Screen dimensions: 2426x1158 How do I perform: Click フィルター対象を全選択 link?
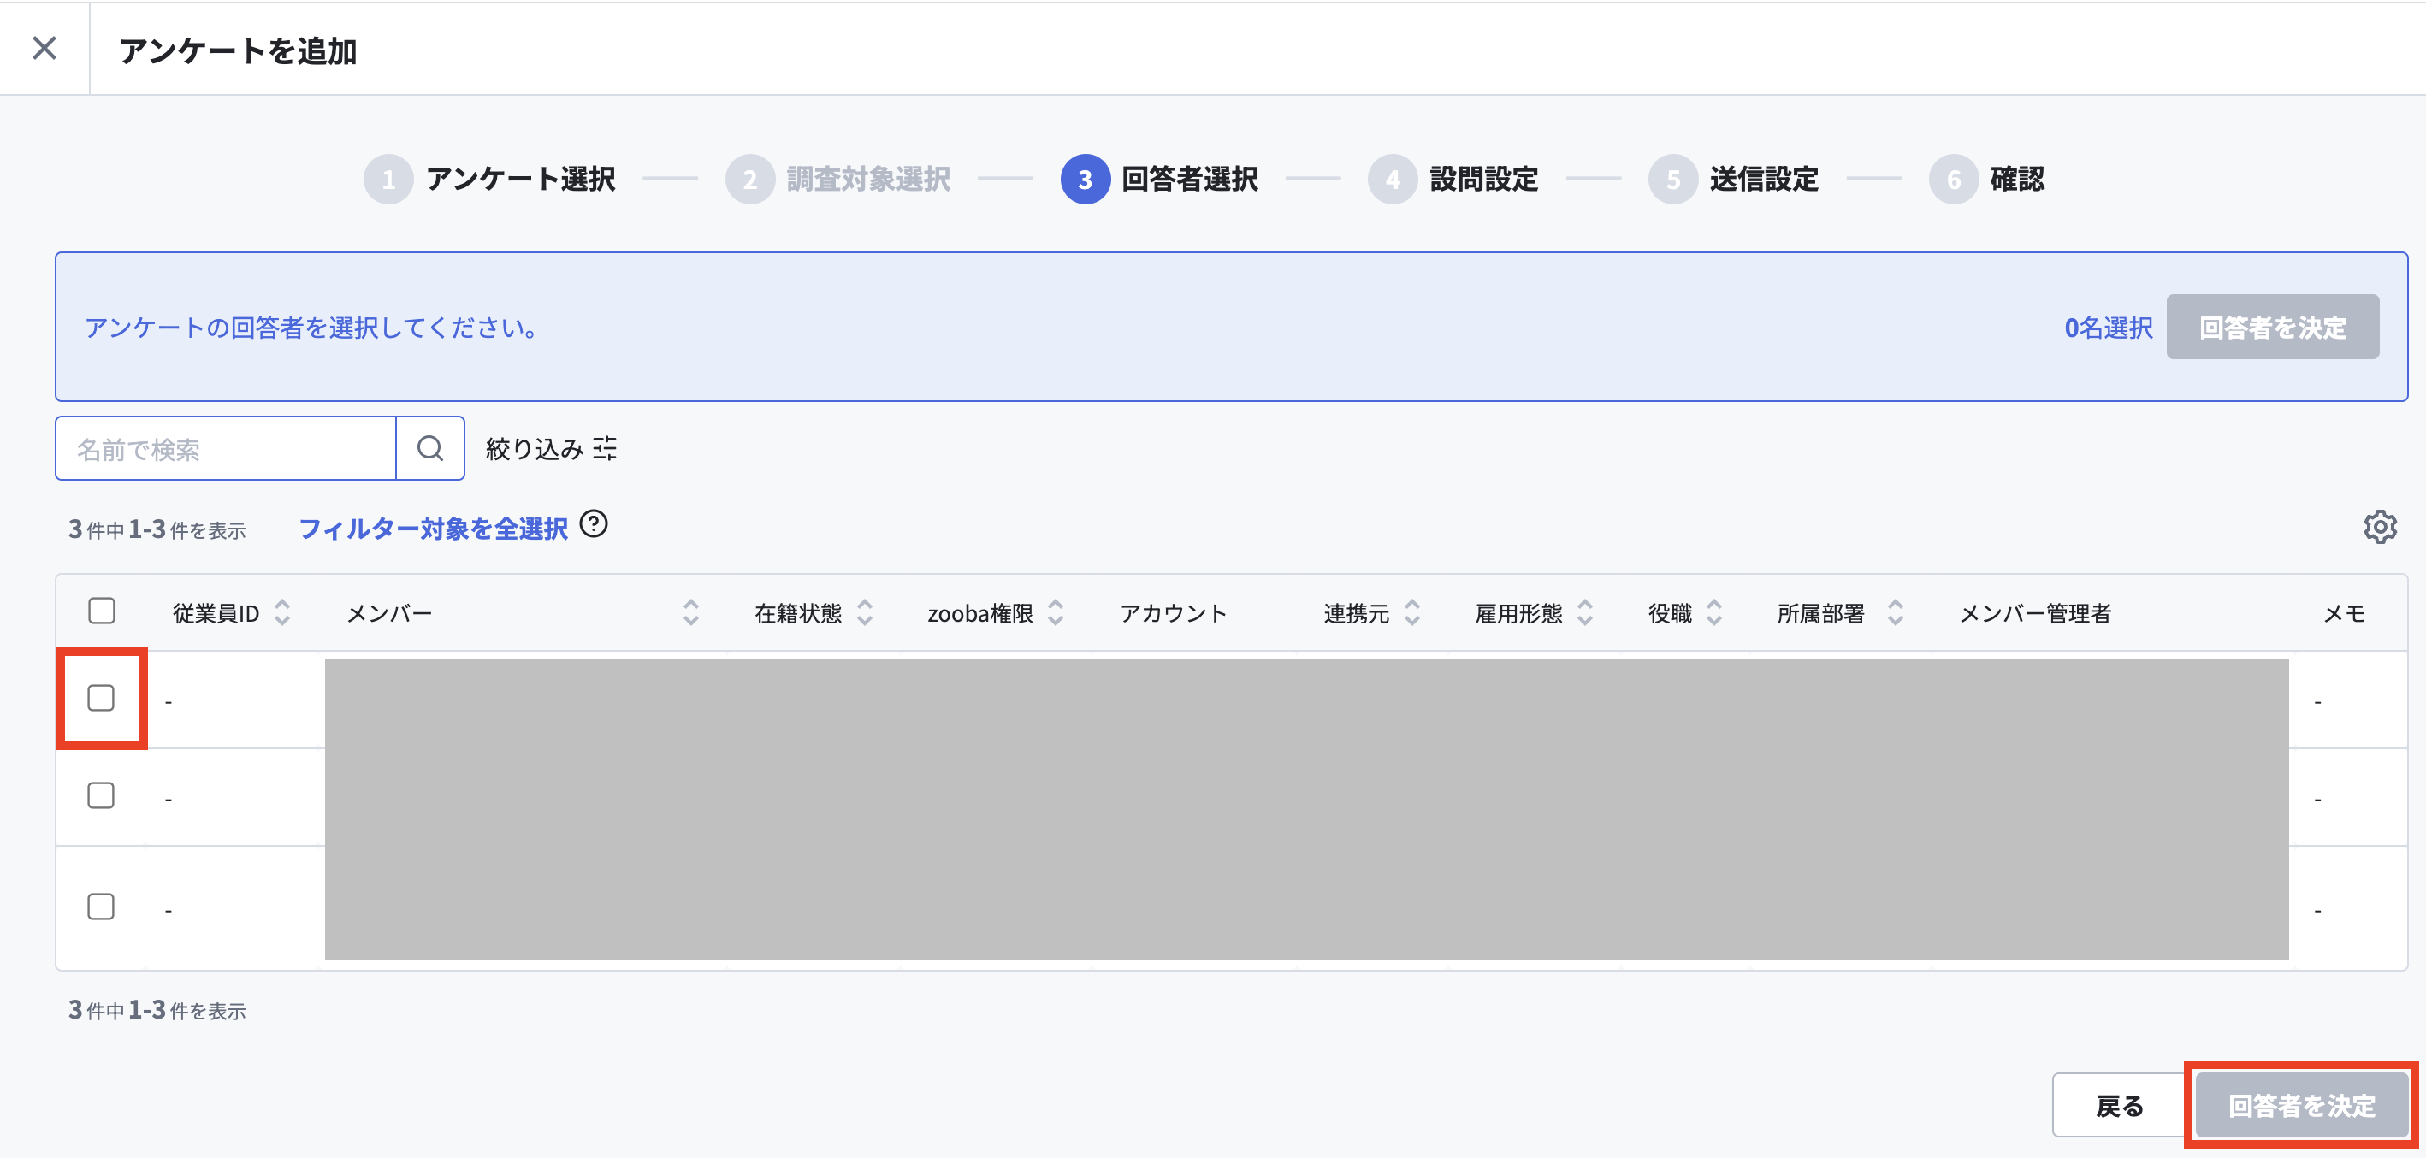click(433, 529)
